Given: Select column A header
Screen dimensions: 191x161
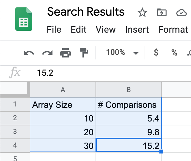Looking at the screenshot, I should point(63,90).
